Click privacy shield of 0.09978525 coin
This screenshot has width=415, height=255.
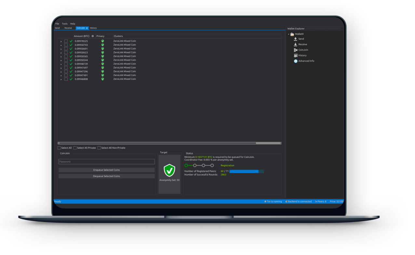point(102,41)
